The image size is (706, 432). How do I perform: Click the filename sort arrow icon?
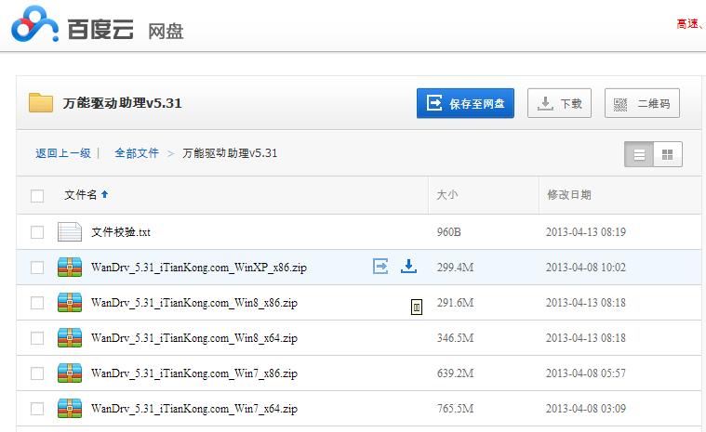click(x=104, y=194)
